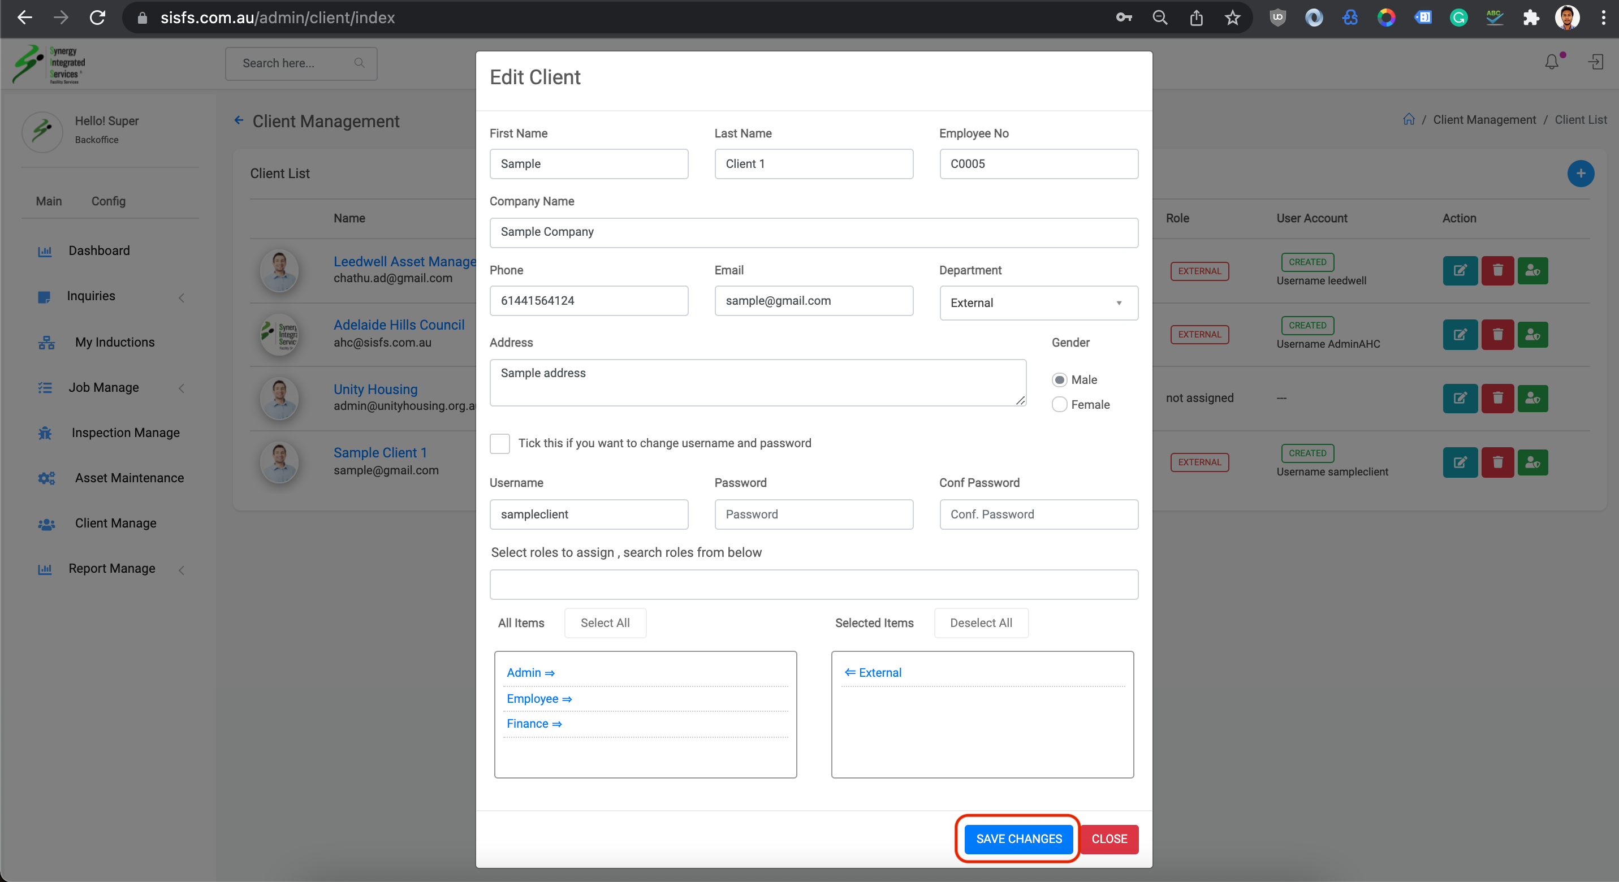This screenshot has height=882, width=1619.
Task: Click the logout icon in header
Action: tap(1596, 62)
